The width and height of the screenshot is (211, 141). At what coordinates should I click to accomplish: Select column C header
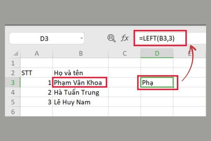click(x=124, y=54)
